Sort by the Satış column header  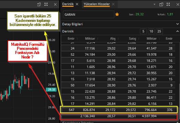pyautogui.click(x=132, y=39)
